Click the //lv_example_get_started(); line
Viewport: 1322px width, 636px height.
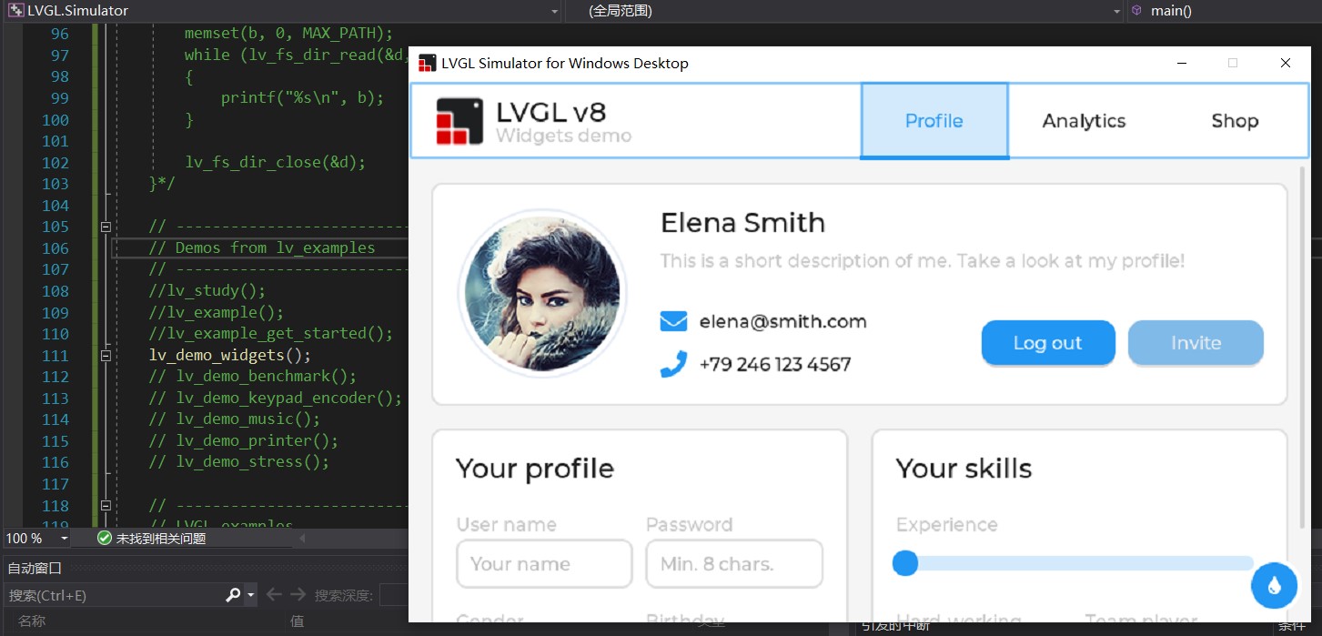[x=271, y=333]
